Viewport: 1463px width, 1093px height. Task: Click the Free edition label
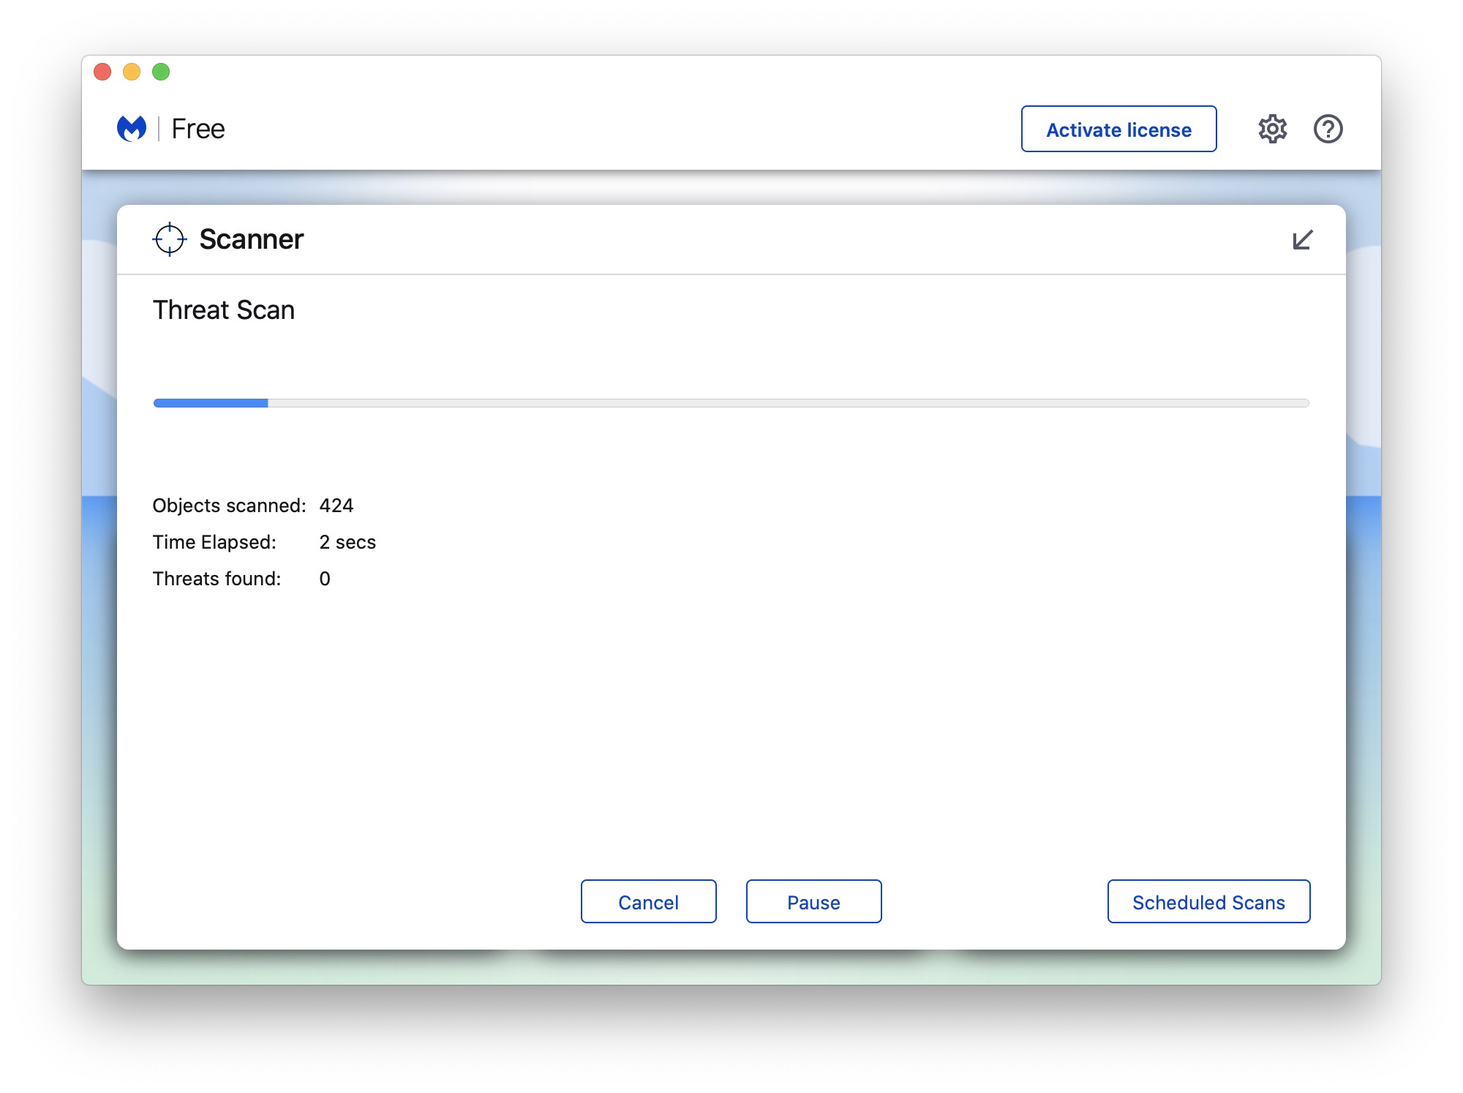[198, 129]
